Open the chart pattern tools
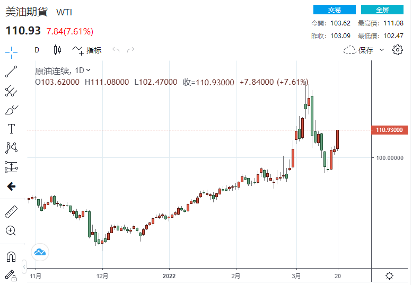Viewport: 412px width, 285px height. (11, 147)
